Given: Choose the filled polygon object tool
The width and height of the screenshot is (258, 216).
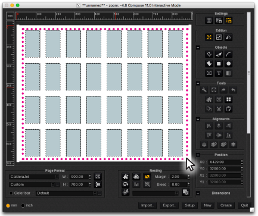Looking at the screenshot, I should click(x=209, y=64).
